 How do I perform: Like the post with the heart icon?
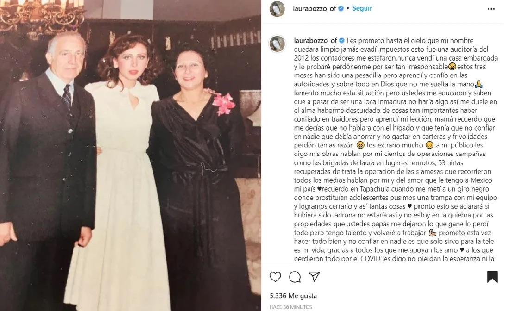tap(275, 277)
